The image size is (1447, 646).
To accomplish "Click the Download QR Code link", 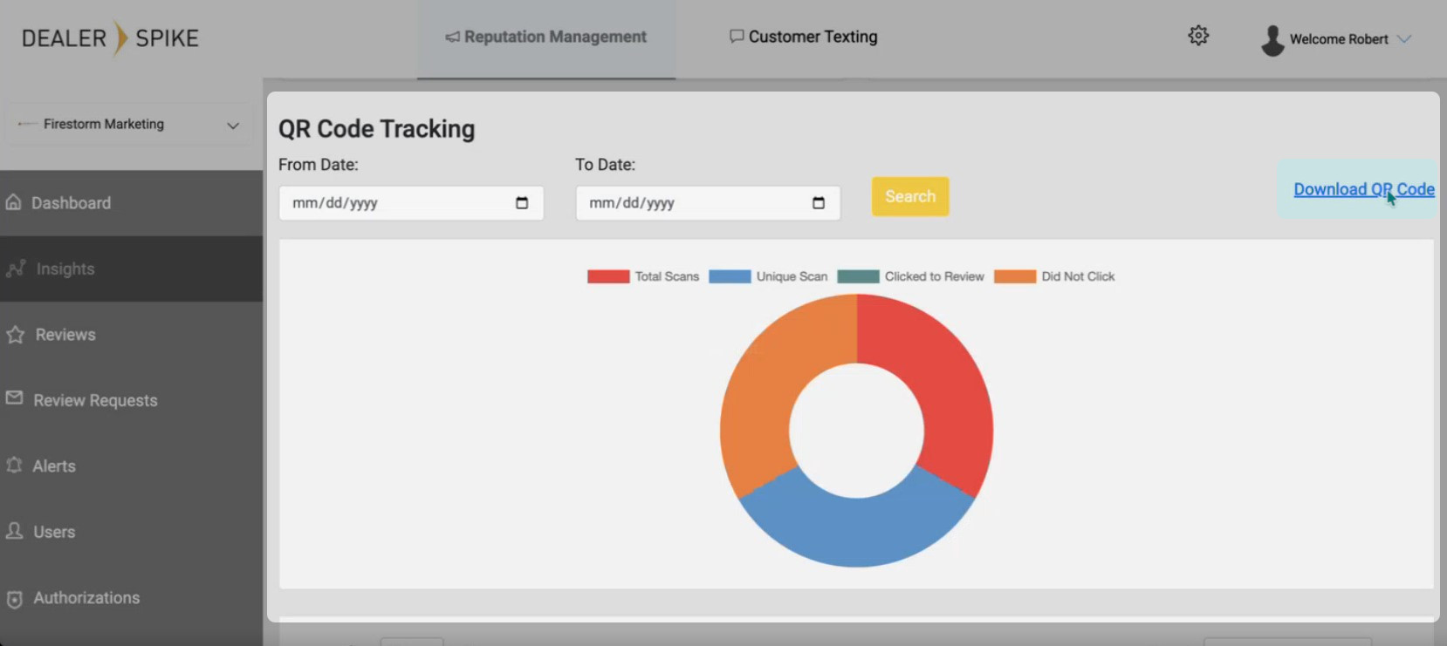I will click(x=1364, y=189).
